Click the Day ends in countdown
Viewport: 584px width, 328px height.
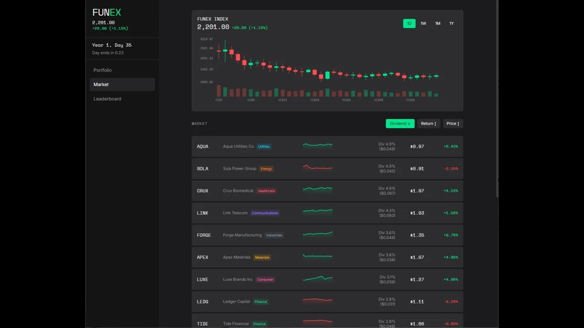tap(108, 53)
